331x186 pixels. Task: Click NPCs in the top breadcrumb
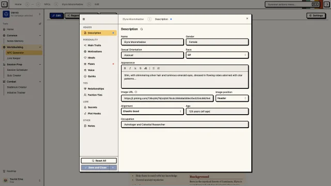click(47, 4)
